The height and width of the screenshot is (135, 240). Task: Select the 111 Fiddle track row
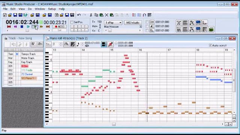click(23, 70)
